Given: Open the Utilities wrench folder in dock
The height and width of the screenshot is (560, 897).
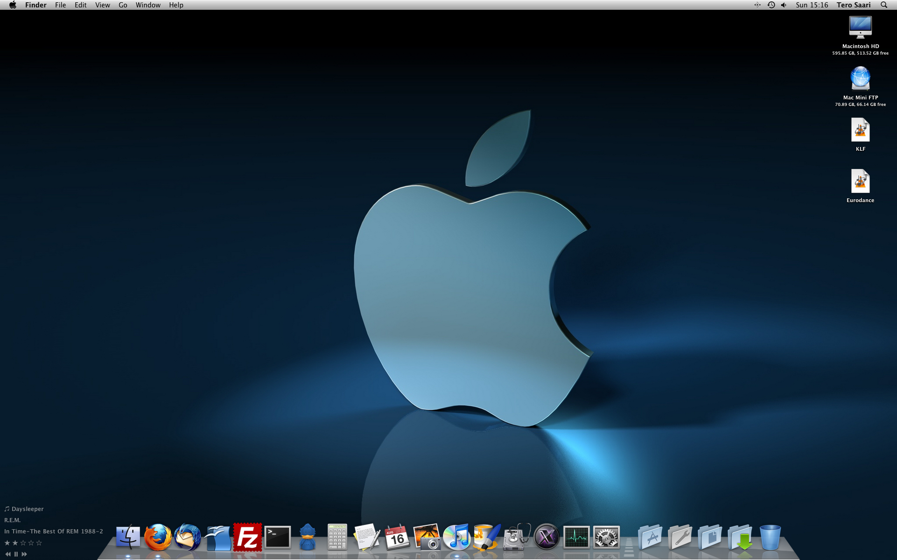Looking at the screenshot, I should (x=680, y=537).
